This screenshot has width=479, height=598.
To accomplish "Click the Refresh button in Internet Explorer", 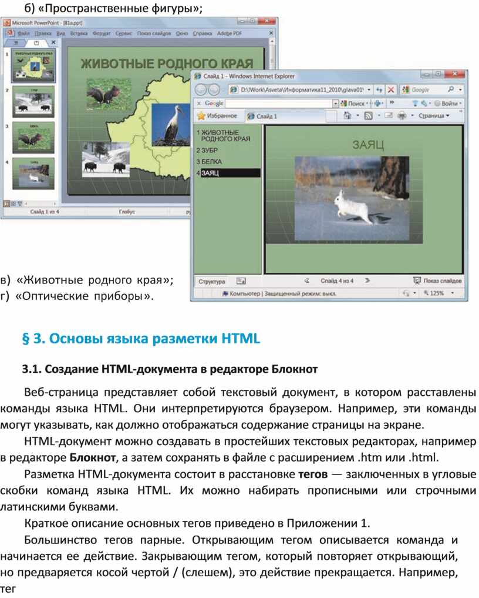I will 379,90.
